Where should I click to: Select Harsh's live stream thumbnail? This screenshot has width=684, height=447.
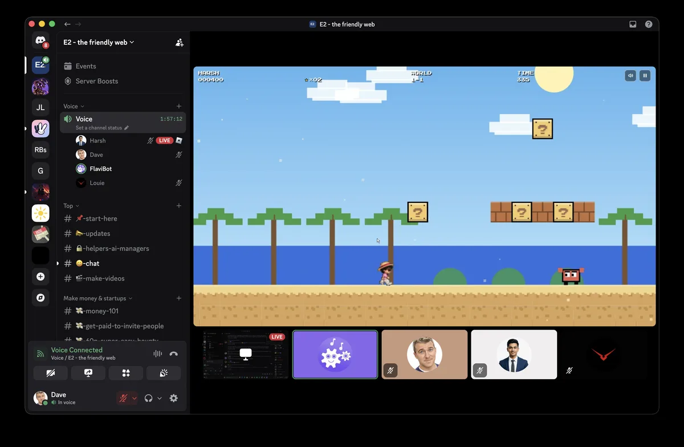[x=246, y=355]
